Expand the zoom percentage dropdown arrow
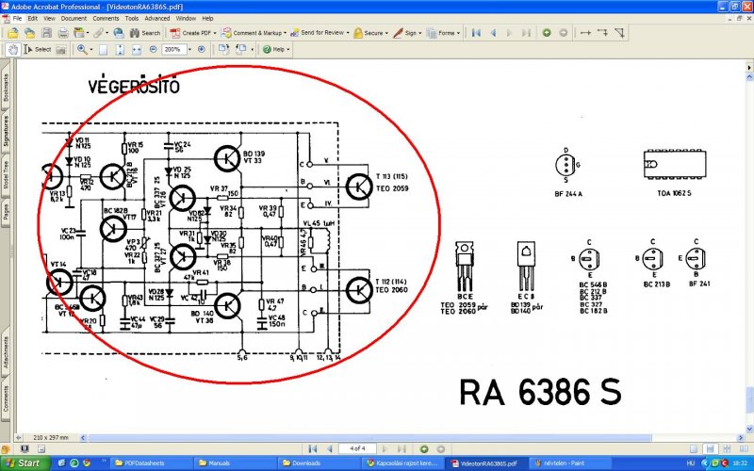 tap(190, 49)
